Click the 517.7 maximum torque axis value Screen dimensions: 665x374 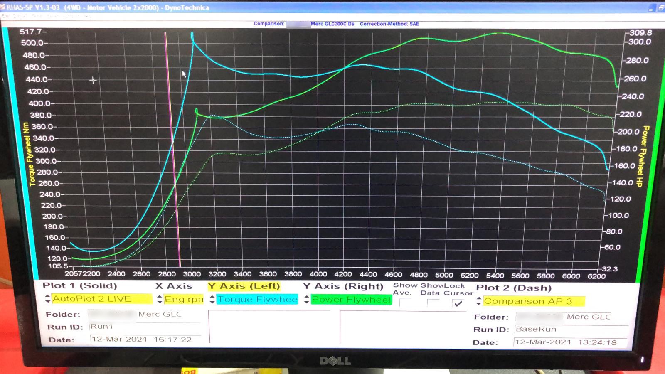32,32
